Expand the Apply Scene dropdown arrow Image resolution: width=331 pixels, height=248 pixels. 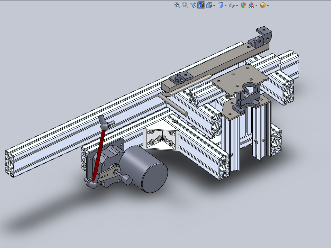pyautogui.click(x=256, y=6)
